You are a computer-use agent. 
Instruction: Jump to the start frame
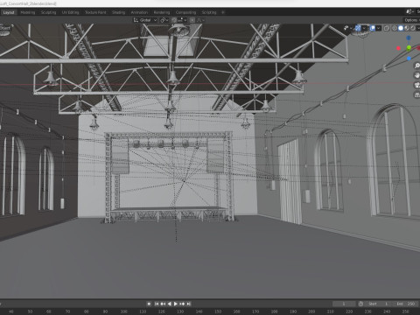[157, 304]
